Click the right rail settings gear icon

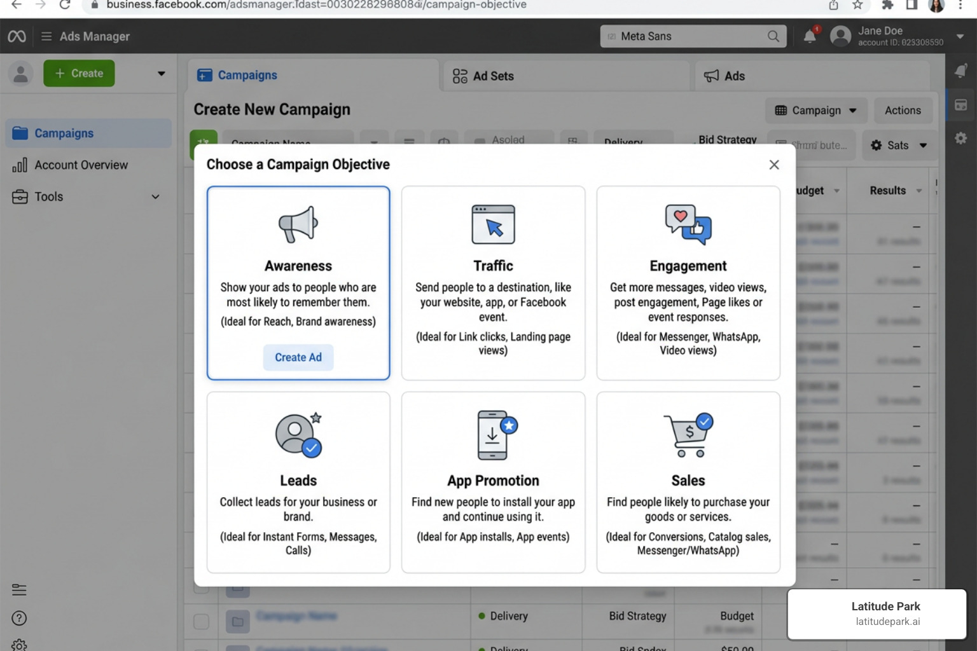click(960, 138)
